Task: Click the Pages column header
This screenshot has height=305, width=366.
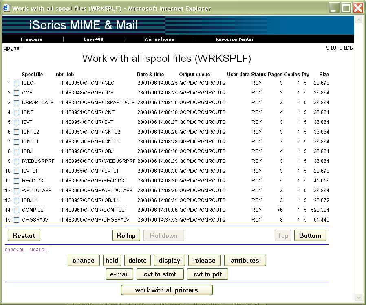Action: (275, 75)
